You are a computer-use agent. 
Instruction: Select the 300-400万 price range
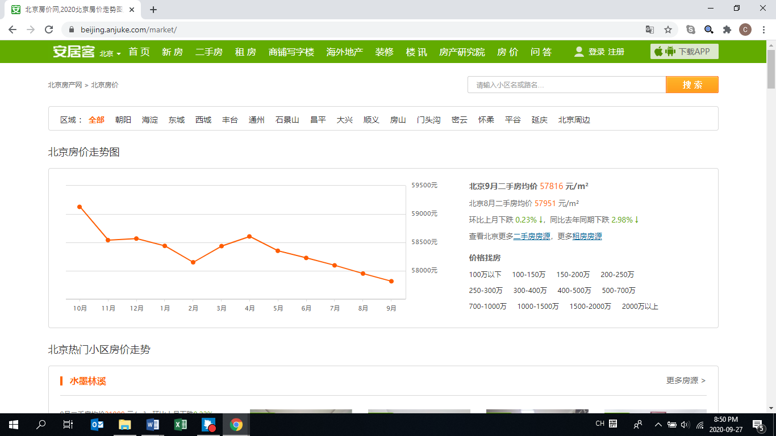tap(529, 290)
